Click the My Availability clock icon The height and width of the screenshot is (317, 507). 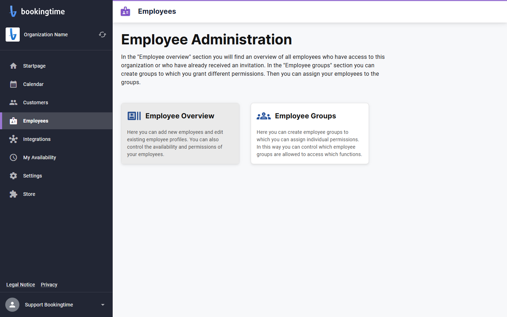[x=13, y=157]
